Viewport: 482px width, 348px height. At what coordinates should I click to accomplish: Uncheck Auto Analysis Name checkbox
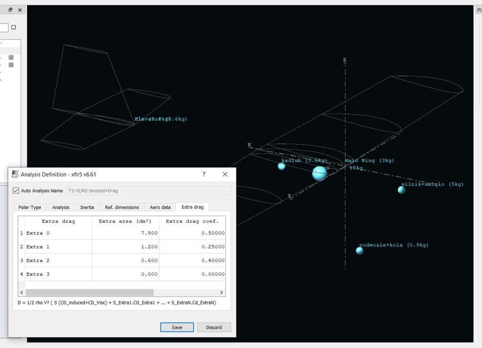pyautogui.click(x=16, y=191)
